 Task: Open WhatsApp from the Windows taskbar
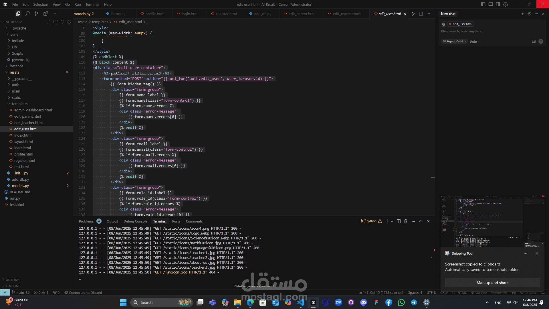point(401,302)
